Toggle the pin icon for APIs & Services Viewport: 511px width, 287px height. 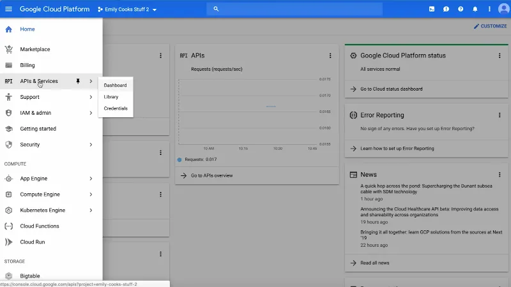point(78,81)
